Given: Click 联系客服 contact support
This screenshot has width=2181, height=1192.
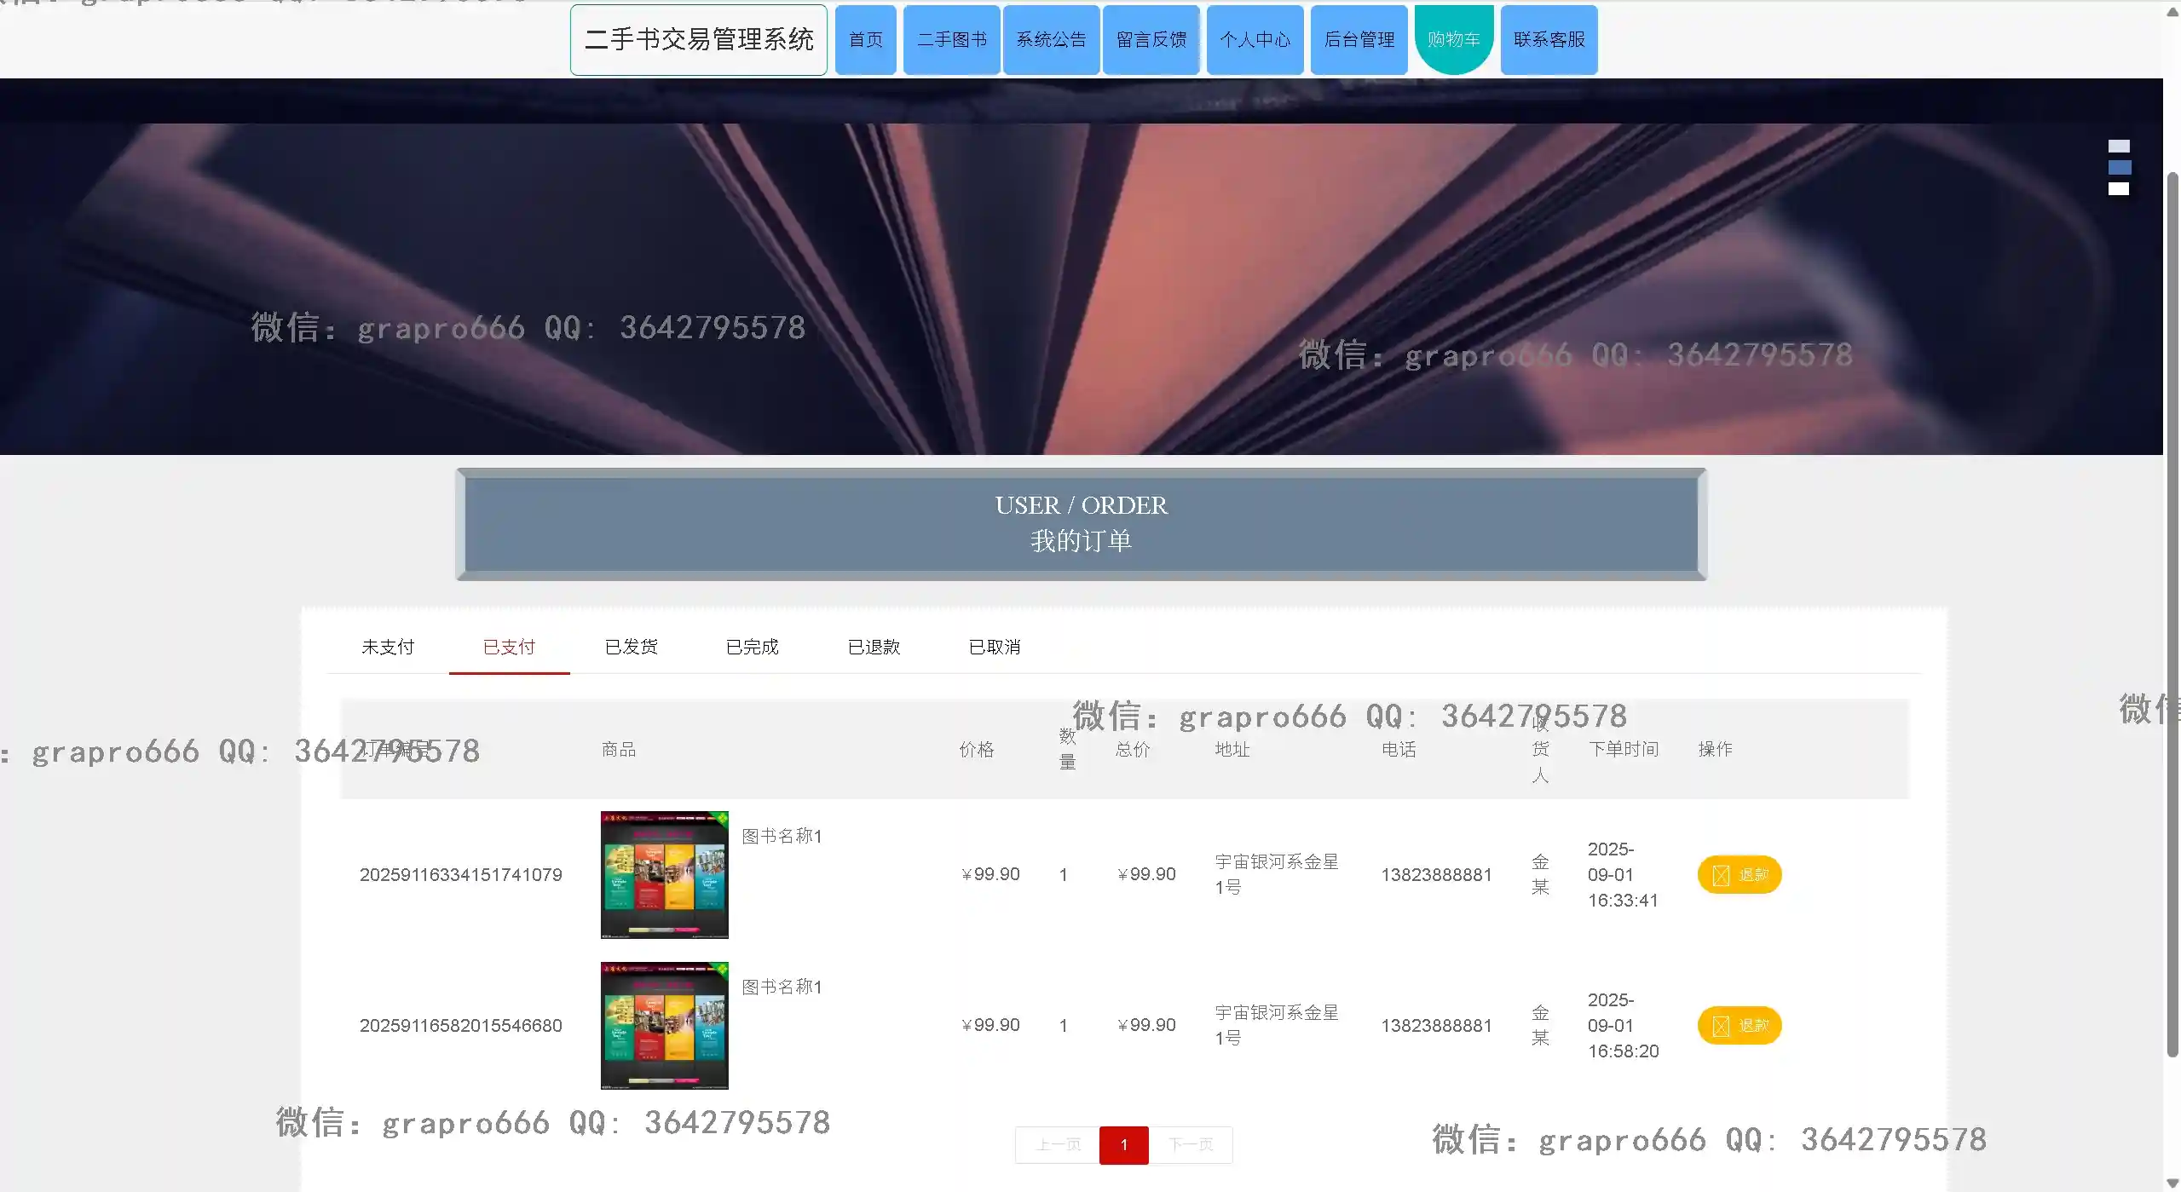Looking at the screenshot, I should (x=1549, y=40).
